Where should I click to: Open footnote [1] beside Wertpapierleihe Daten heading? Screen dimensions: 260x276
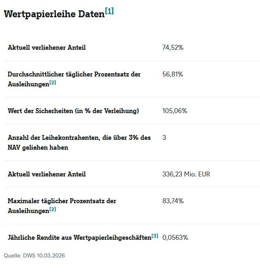click(109, 11)
